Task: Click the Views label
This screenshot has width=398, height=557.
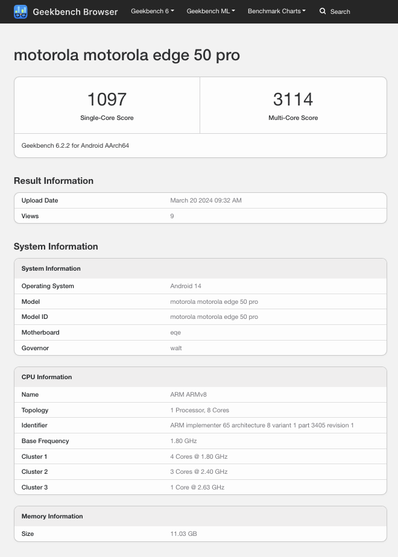Action: point(30,216)
